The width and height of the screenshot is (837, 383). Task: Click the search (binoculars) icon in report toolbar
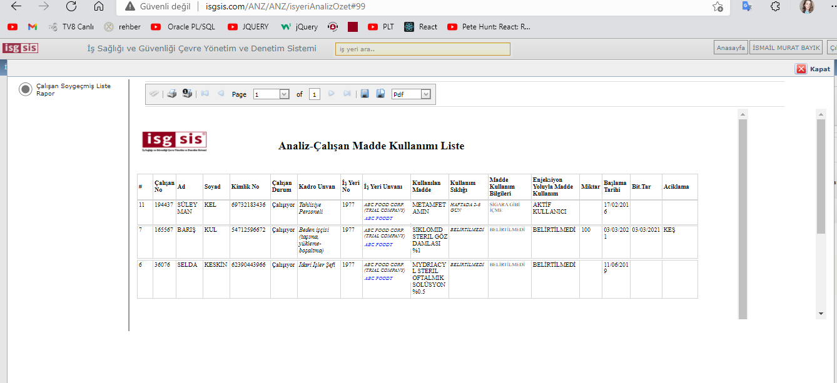coord(154,94)
